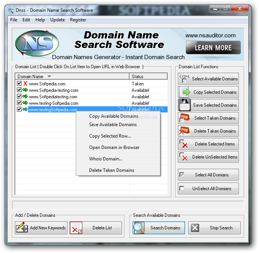Click the Delete List button label
259x253 pixels.
(x=102, y=228)
